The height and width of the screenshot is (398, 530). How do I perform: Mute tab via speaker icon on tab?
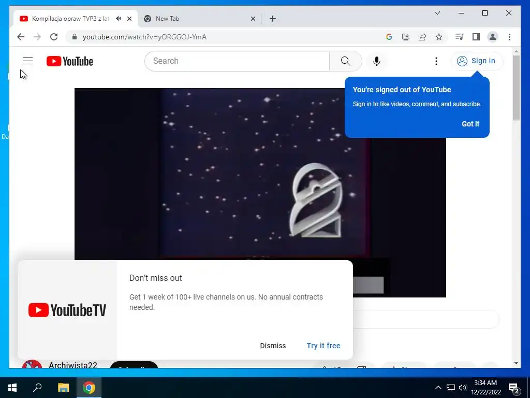pyautogui.click(x=119, y=19)
